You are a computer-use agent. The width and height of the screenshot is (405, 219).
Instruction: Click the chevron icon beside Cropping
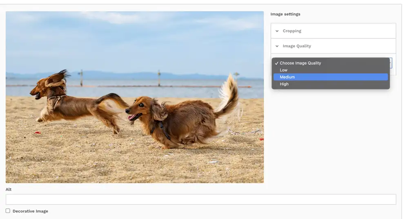277,31
